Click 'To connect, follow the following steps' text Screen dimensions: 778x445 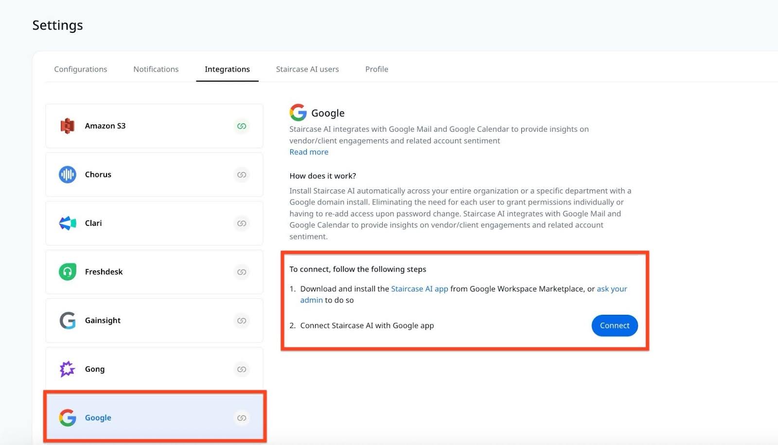point(358,269)
